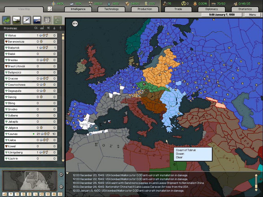Click the oil drop resource icon in top bar
Screen dimensions: 263x197
[x=109, y=4]
